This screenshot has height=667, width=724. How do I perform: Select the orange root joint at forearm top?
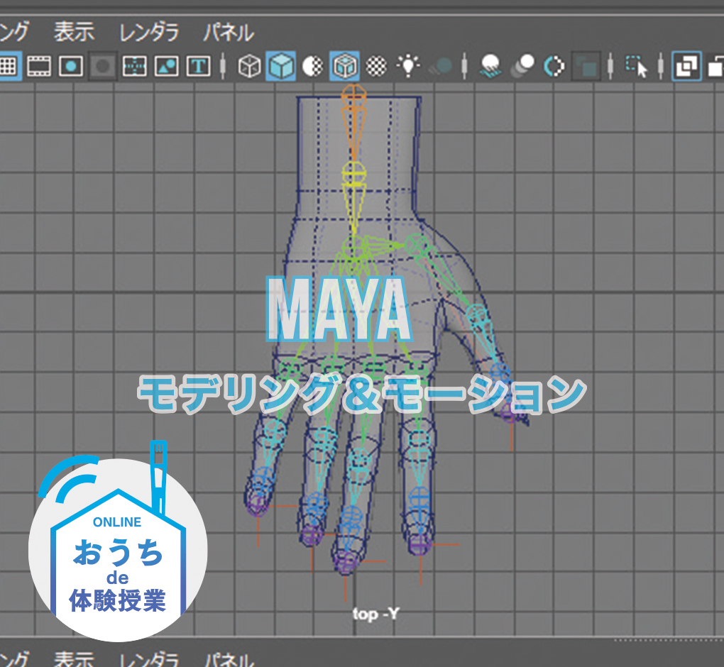pos(353,97)
